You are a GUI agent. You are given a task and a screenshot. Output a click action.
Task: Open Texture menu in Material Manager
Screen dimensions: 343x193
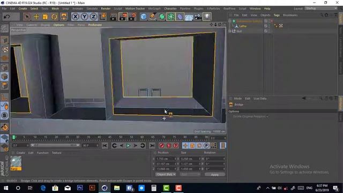click(56, 153)
